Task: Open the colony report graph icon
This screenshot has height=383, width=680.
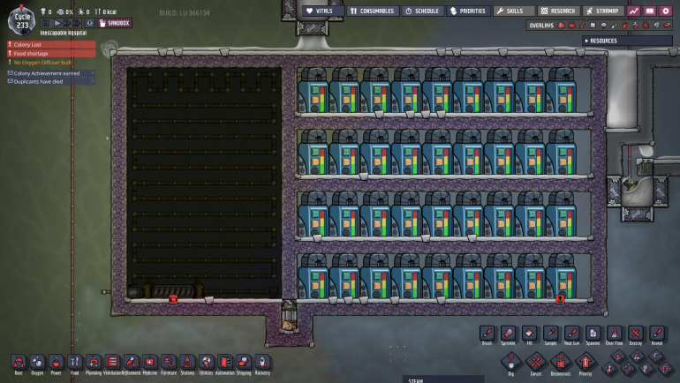Action: [x=634, y=11]
